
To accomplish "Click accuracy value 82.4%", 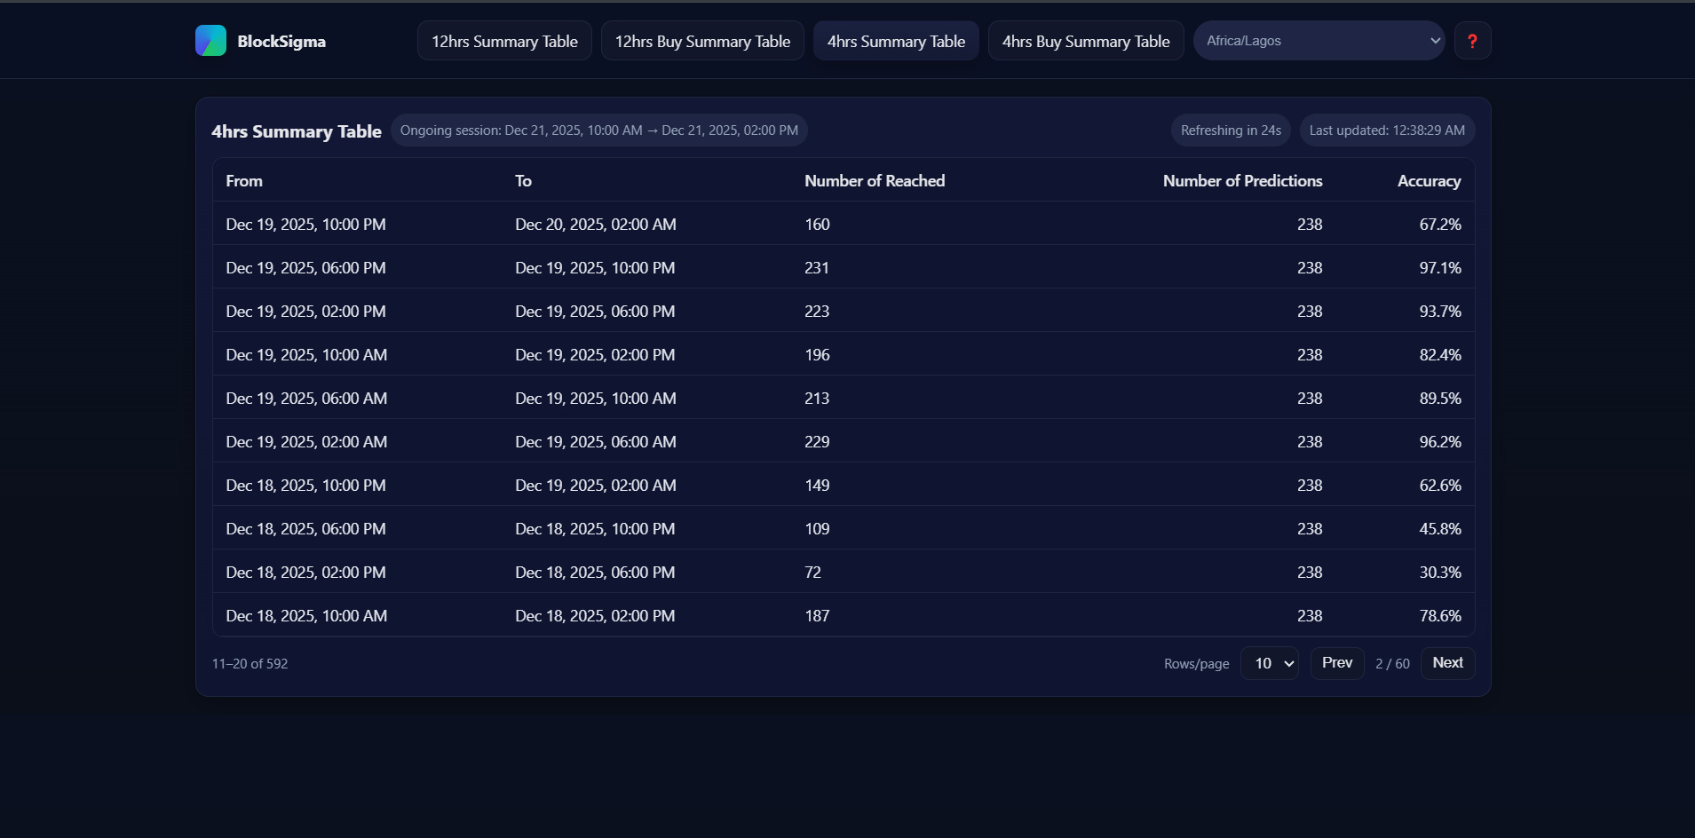I will [x=1440, y=355].
